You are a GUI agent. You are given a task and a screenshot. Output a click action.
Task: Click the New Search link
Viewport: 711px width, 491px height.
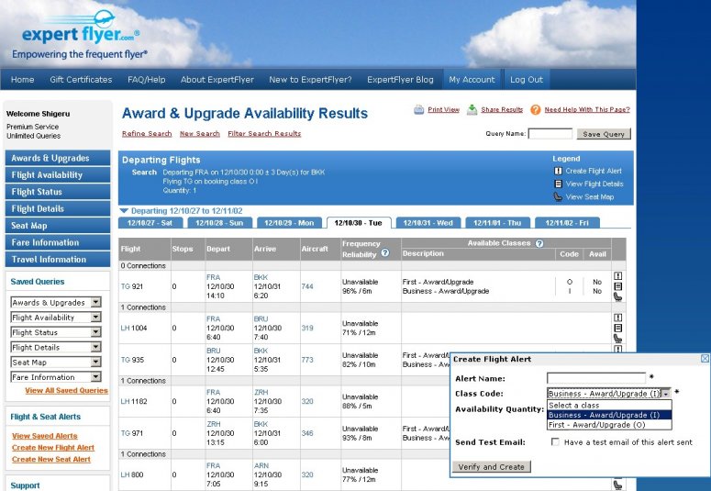[199, 133]
